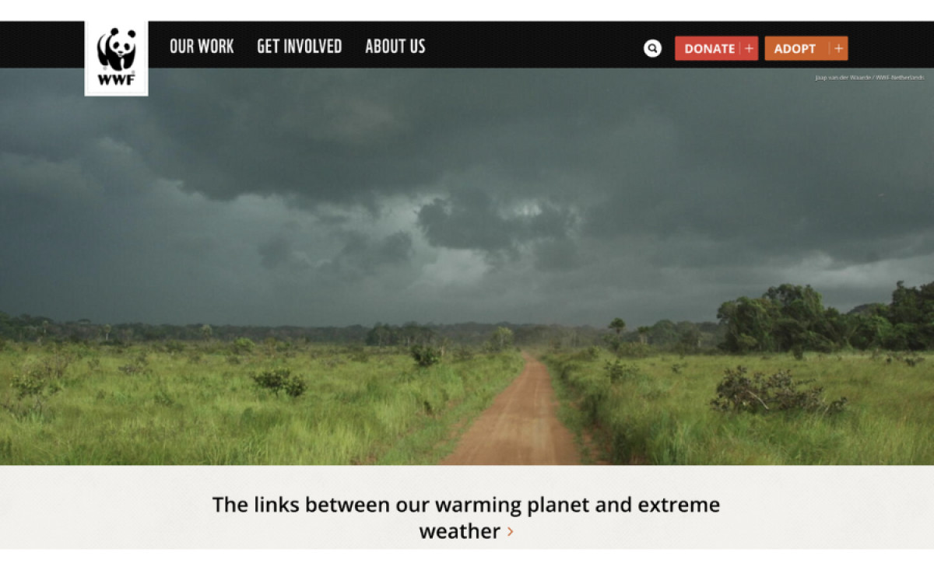Click the Adopt label text
Viewport: 934px width, 570px height.
point(795,48)
